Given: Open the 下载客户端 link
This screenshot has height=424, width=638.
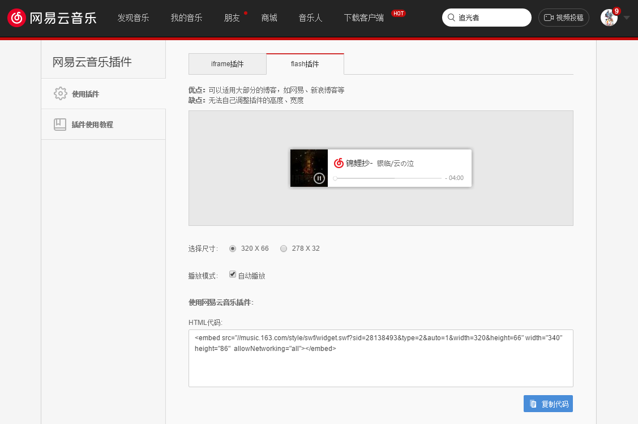Looking at the screenshot, I should coord(363,18).
